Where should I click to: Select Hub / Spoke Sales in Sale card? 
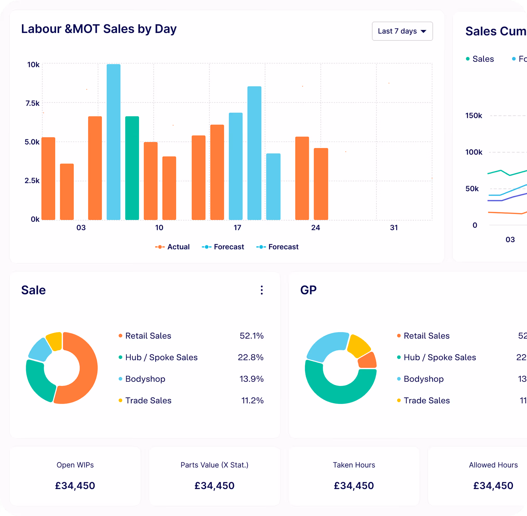[161, 357]
